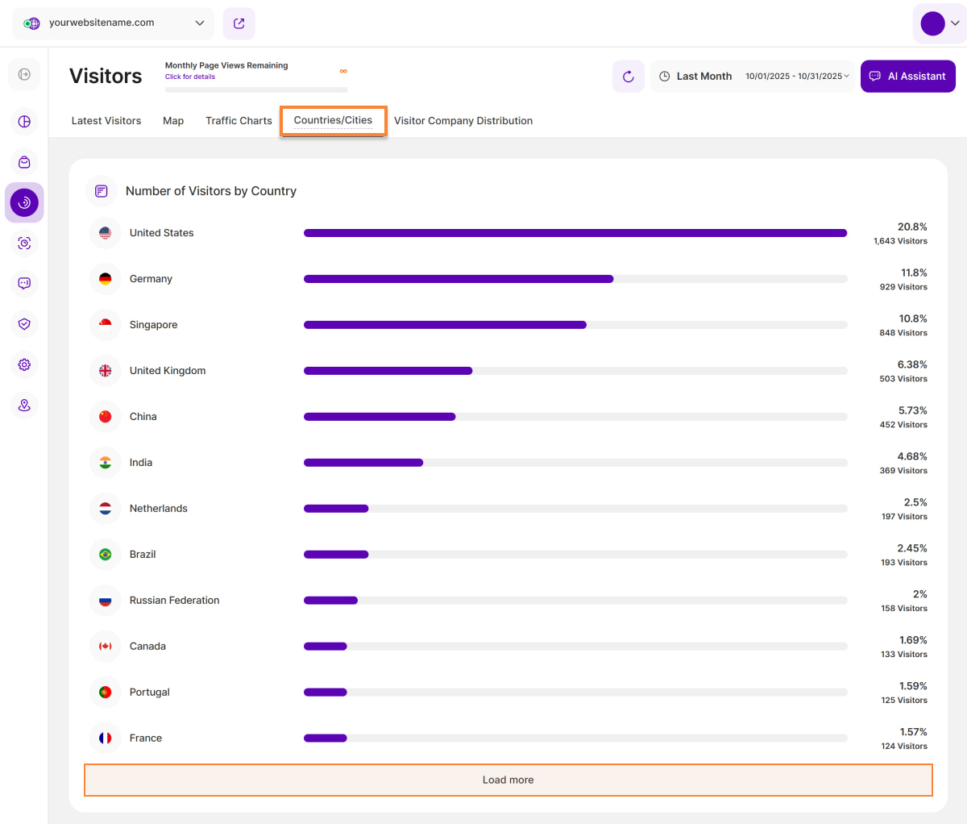
Task: Open the dashboard pie chart icon
Action: pyautogui.click(x=24, y=122)
